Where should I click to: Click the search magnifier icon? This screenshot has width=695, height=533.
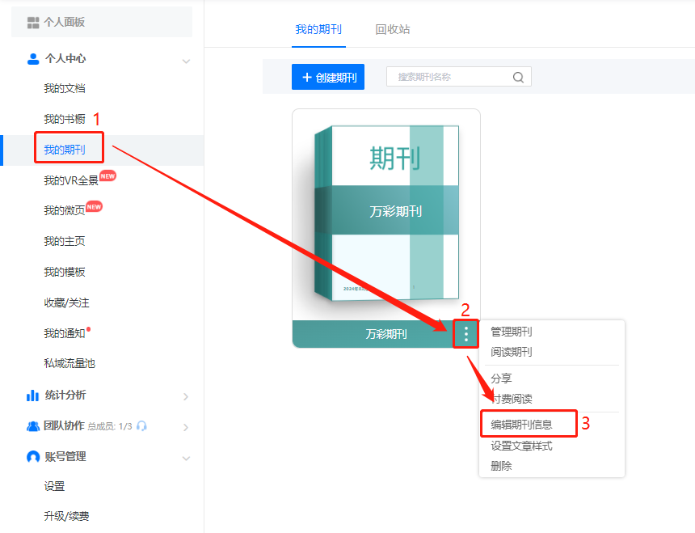518,78
